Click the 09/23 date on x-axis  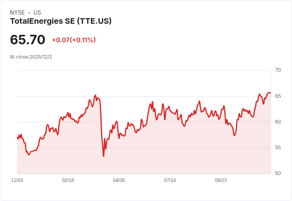click(221, 180)
